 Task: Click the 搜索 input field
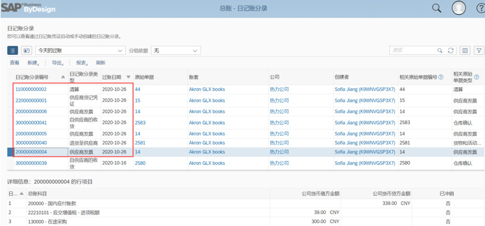413,51
